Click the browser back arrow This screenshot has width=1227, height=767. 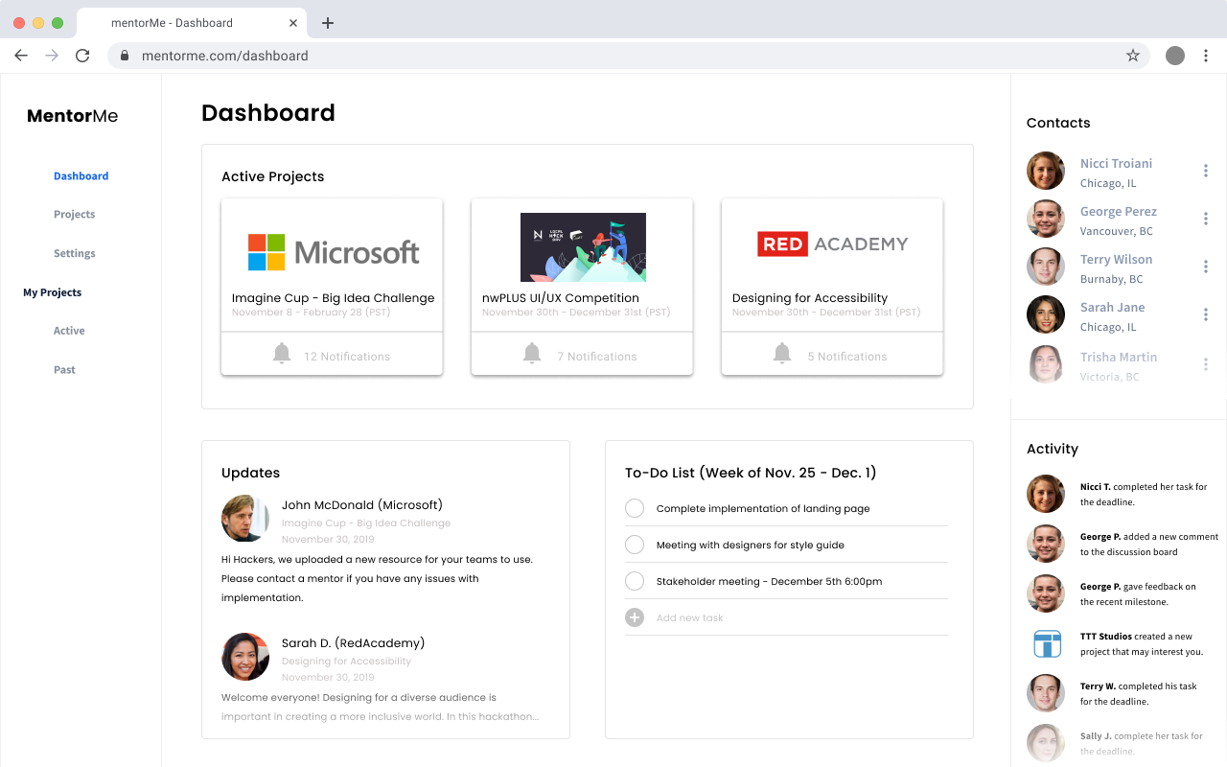tap(21, 56)
